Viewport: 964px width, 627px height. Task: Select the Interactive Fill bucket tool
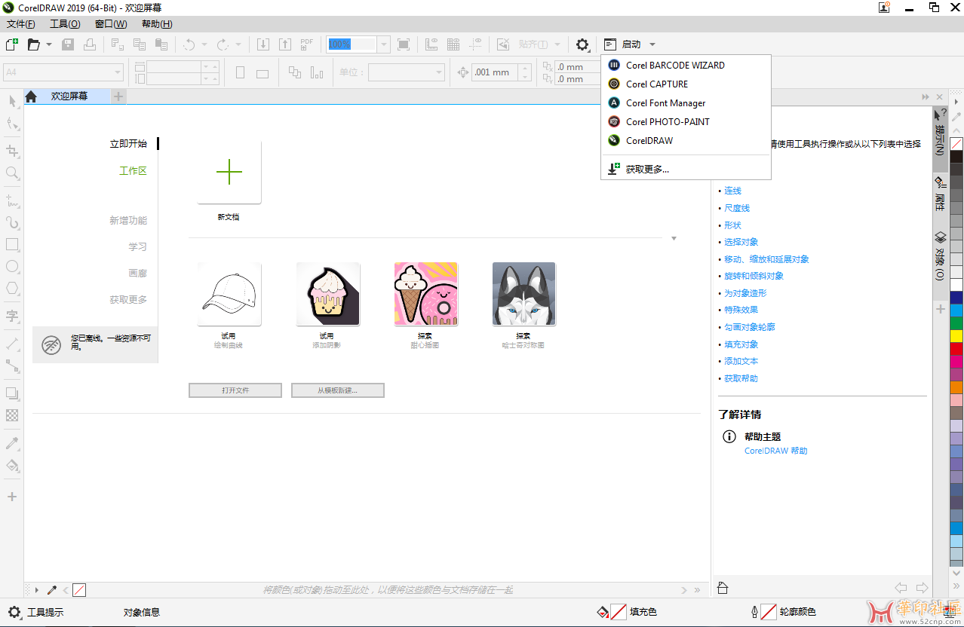(x=12, y=465)
